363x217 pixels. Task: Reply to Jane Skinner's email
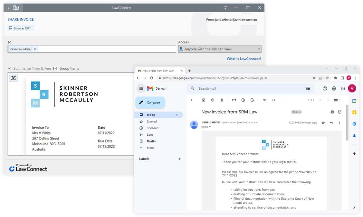click(331, 122)
